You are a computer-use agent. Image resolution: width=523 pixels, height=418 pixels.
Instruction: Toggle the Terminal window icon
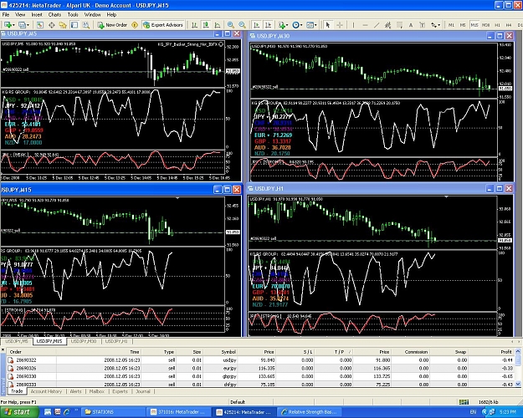[74, 25]
